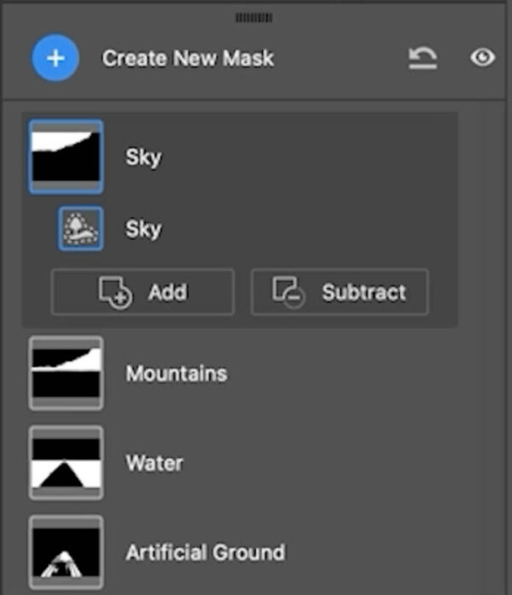Click the nested Sky component label
The height and width of the screenshot is (595, 512).
click(143, 229)
